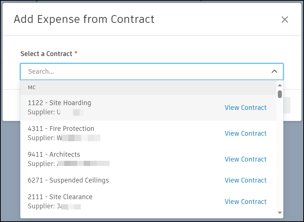Click the MC group header
This screenshot has width=304, height=222.
[x=32, y=88]
